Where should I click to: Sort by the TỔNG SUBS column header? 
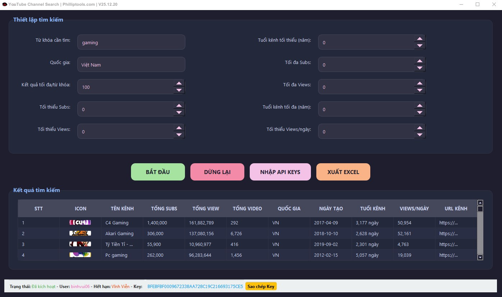(164, 209)
